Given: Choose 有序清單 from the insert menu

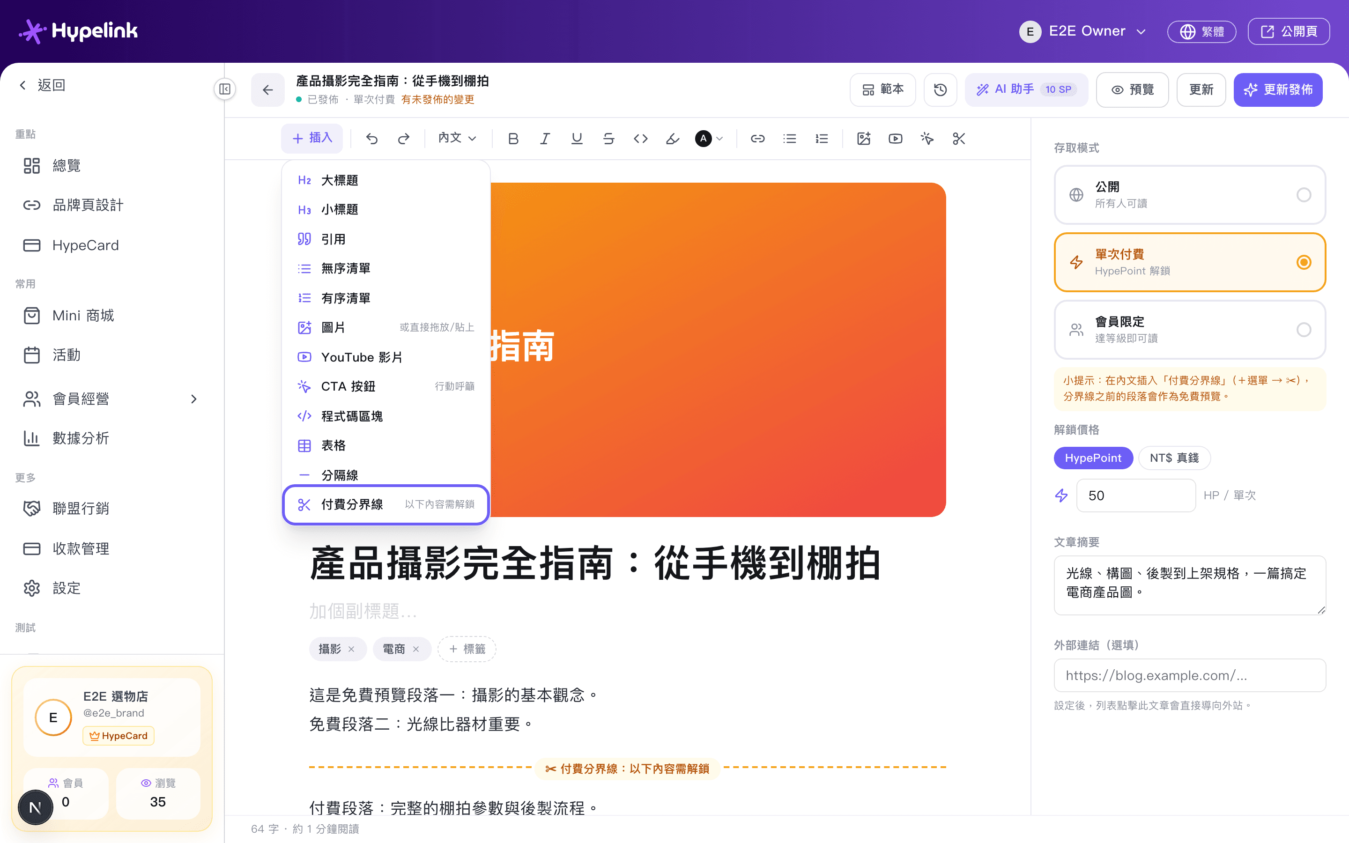Looking at the screenshot, I should pyautogui.click(x=386, y=298).
